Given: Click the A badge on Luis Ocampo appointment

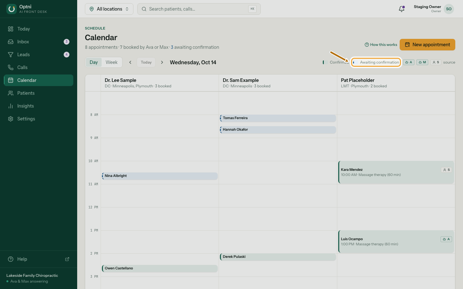Looking at the screenshot, I should click(x=446, y=239).
